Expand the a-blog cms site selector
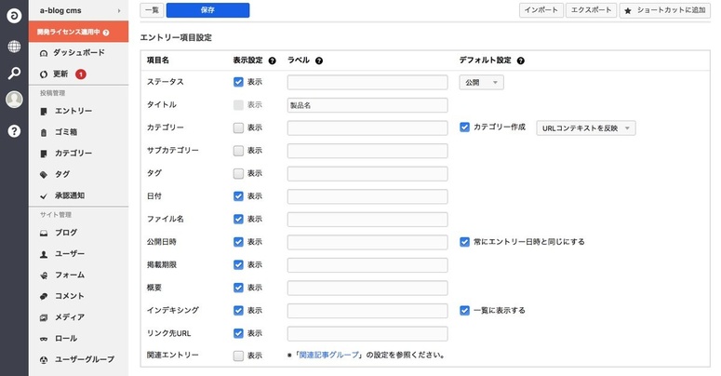 click(80, 10)
